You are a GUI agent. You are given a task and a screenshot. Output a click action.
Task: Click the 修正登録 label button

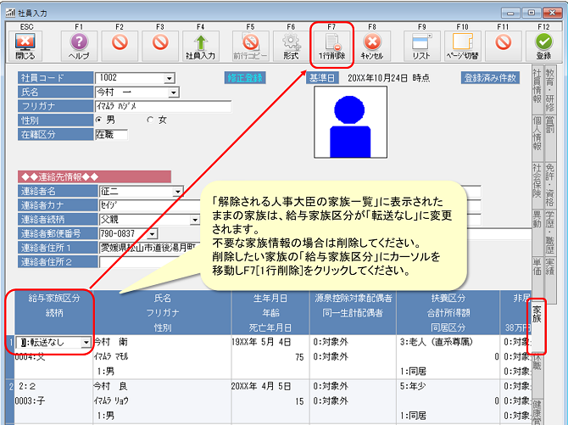click(x=244, y=77)
